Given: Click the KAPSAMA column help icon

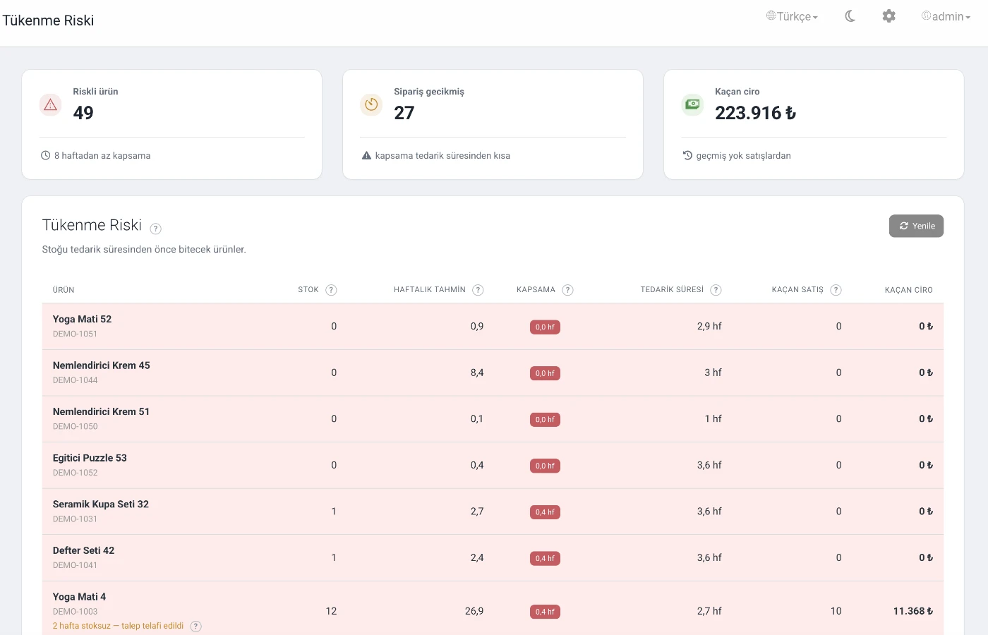Looking at the screenshot, I should pyautogui.click(x=567, y=290).
